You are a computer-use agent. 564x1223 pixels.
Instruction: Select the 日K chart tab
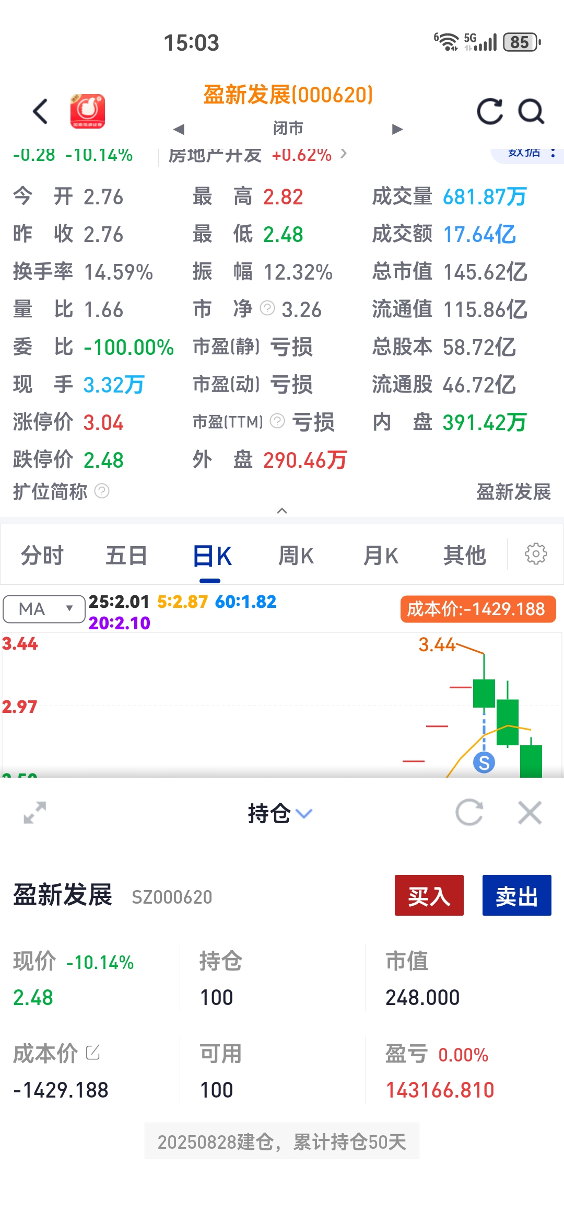click(211, 556)
